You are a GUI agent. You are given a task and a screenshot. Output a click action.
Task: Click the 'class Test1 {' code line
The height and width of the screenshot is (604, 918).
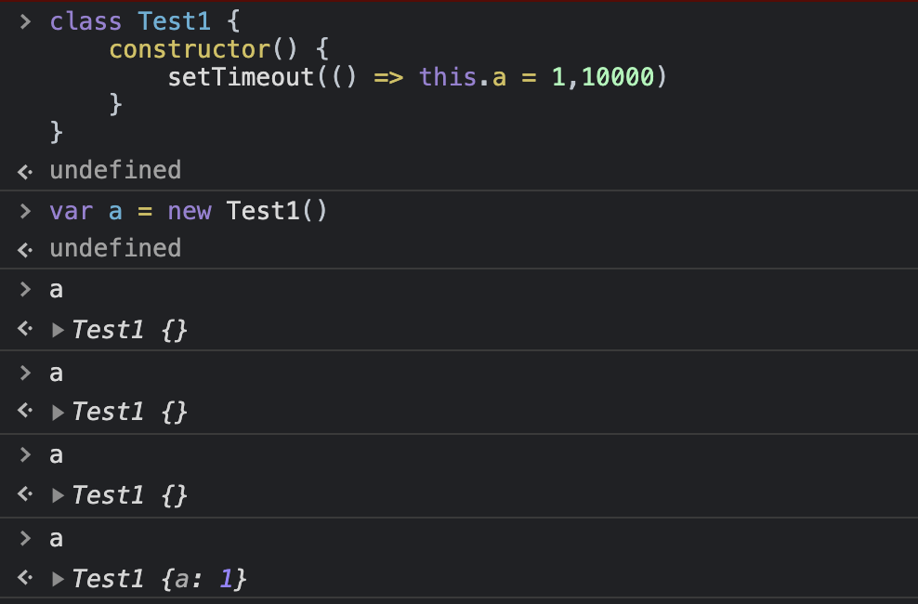145,21
